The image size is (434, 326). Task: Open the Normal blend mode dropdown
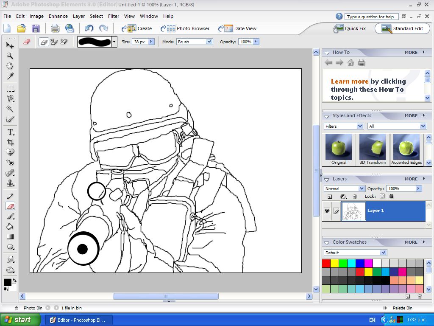point(362,188)
